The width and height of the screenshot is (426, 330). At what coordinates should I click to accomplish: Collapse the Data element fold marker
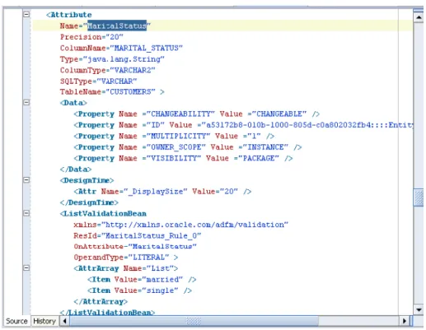coord(26,102)
